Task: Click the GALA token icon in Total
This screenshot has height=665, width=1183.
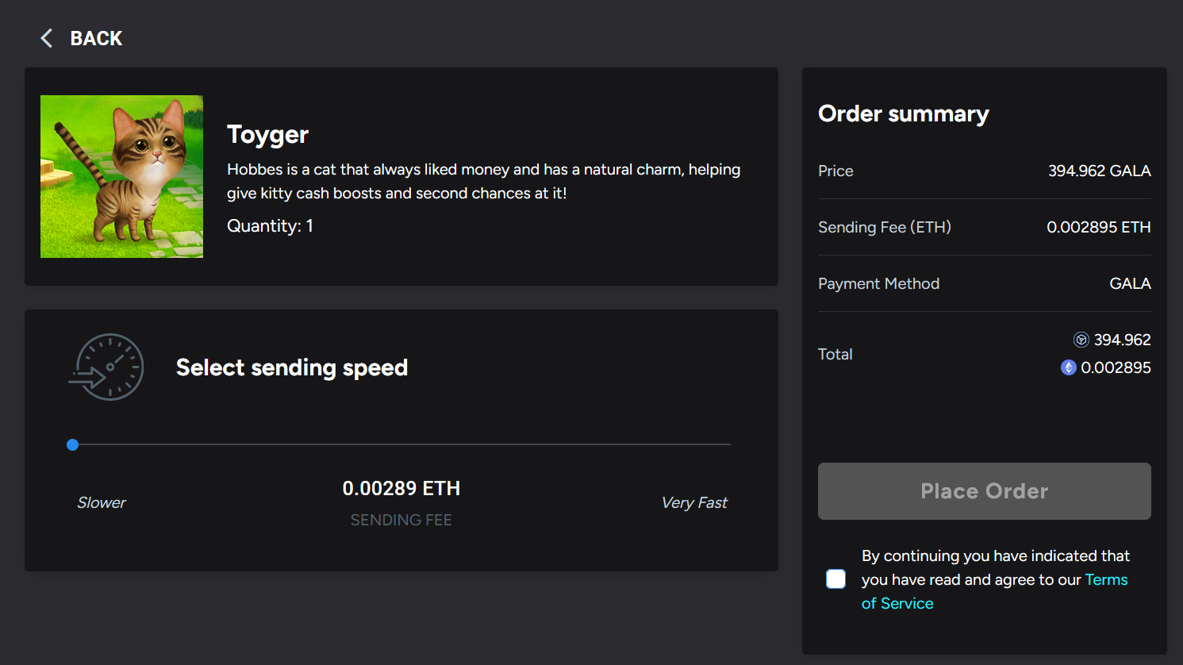Action: point(1081,340)
